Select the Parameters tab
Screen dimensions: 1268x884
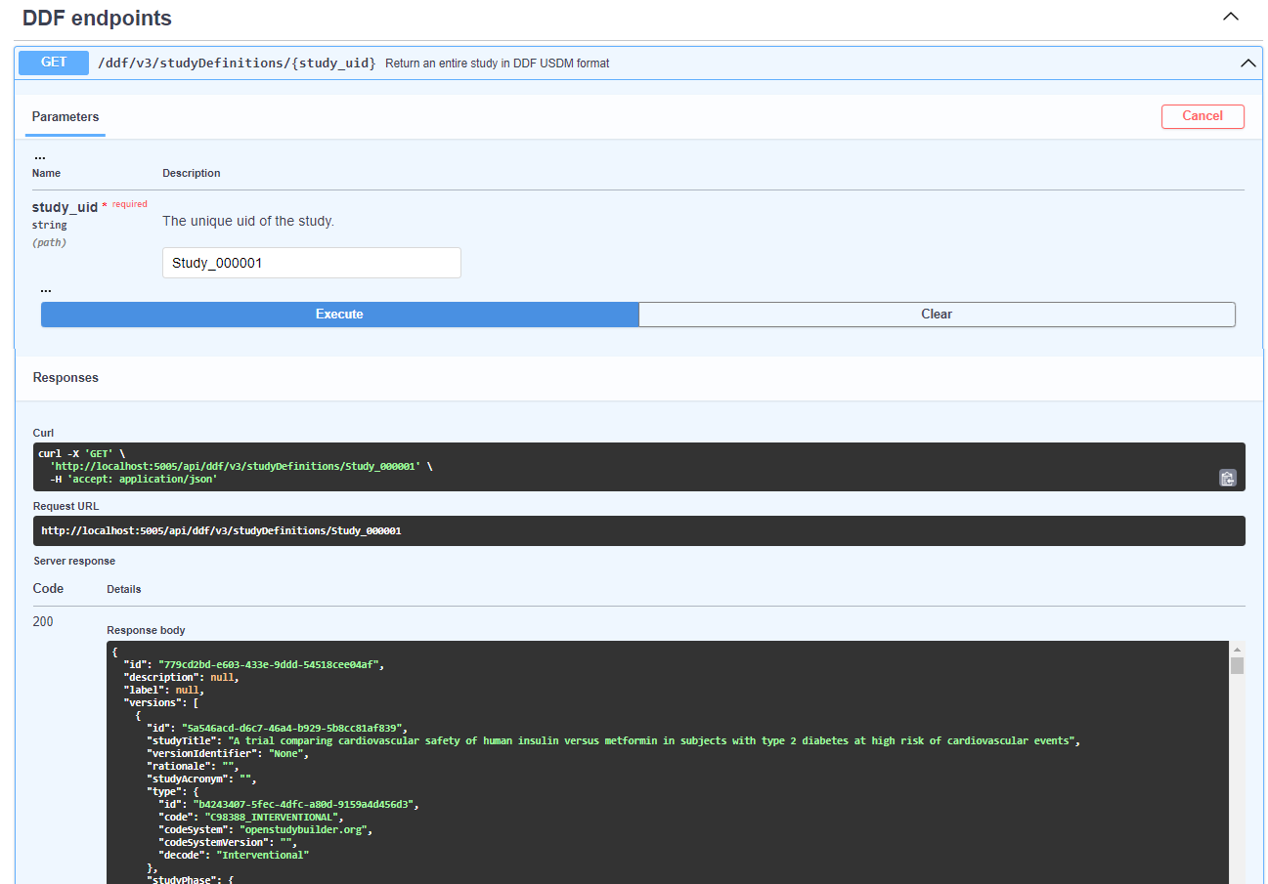pyautogui.click(x=66, y=117)
